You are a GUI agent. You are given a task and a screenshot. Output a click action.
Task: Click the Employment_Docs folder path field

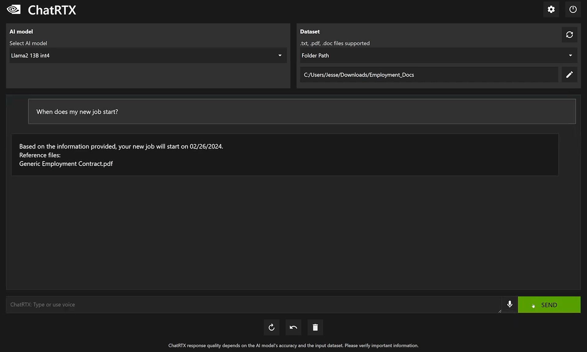point(429,75)
